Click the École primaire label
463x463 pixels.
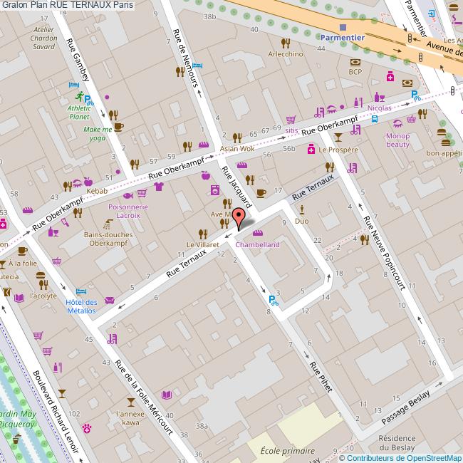click(x=287, y=450)
